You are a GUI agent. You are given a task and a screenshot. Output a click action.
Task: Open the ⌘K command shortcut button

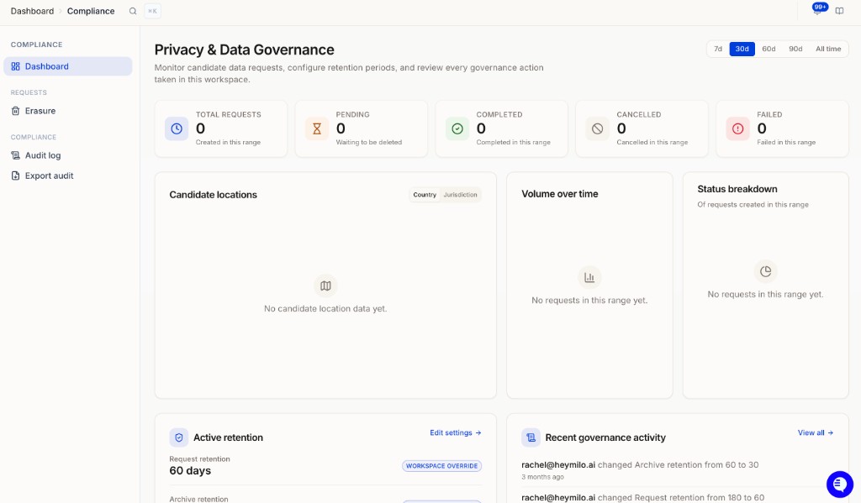click(x=153, y=11)
